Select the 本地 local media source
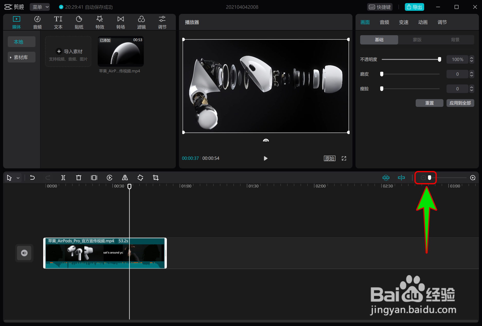 22,42
